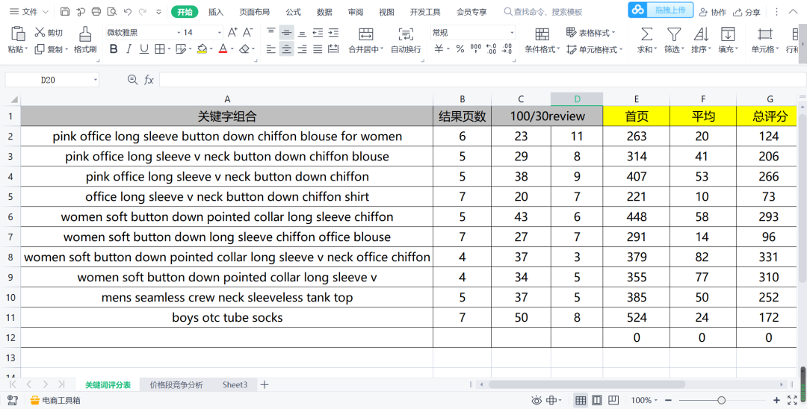The image size is (807, 409).
Task: Click the Merge and Center (合并居中) icon
Action: (365, 34)
